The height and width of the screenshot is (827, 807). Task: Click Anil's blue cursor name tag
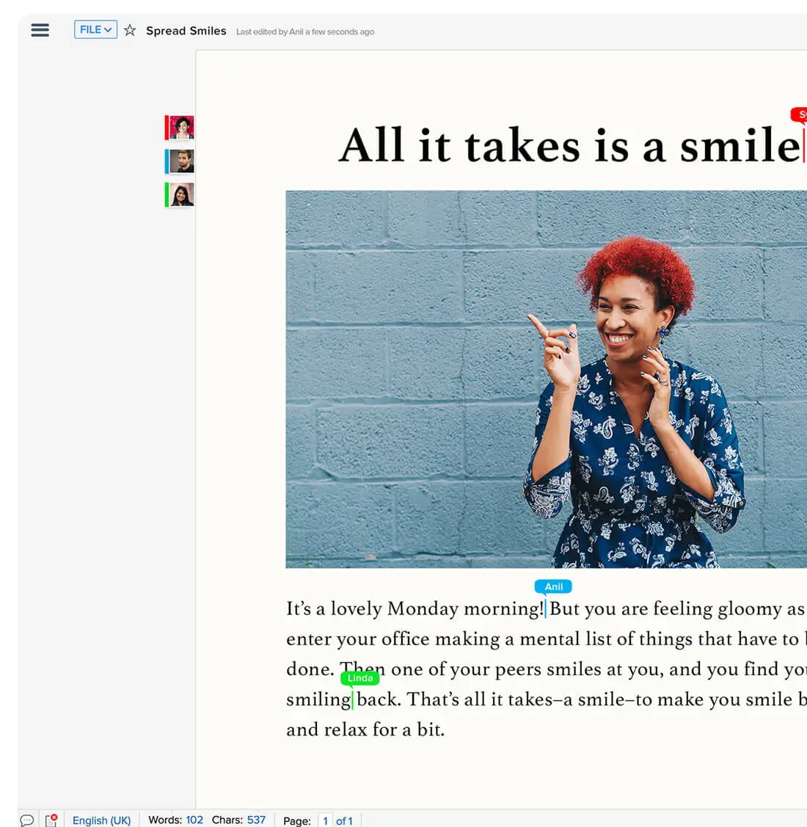click(x=553, y=586)
